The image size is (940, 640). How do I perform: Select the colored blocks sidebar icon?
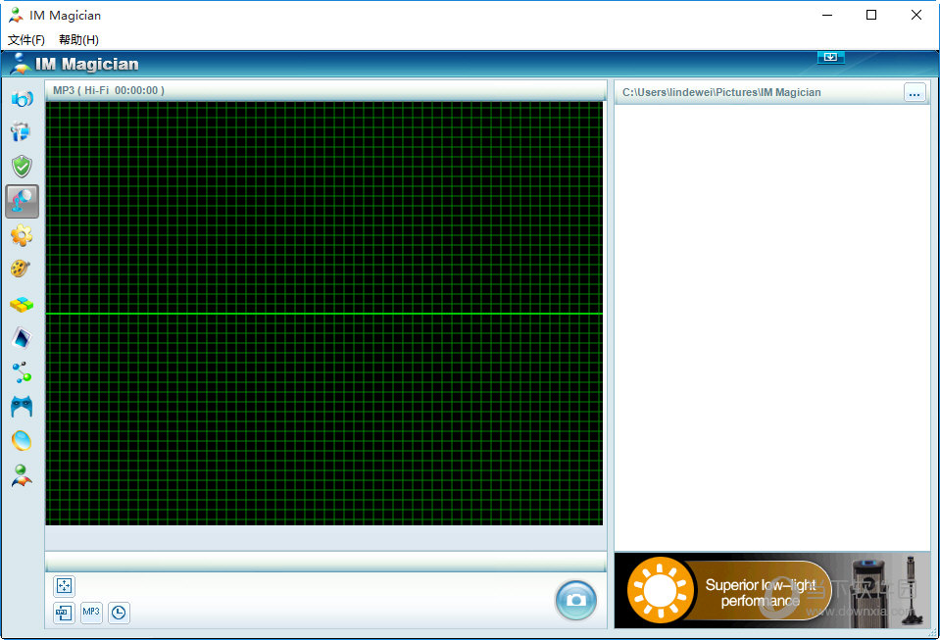(22, 305)
